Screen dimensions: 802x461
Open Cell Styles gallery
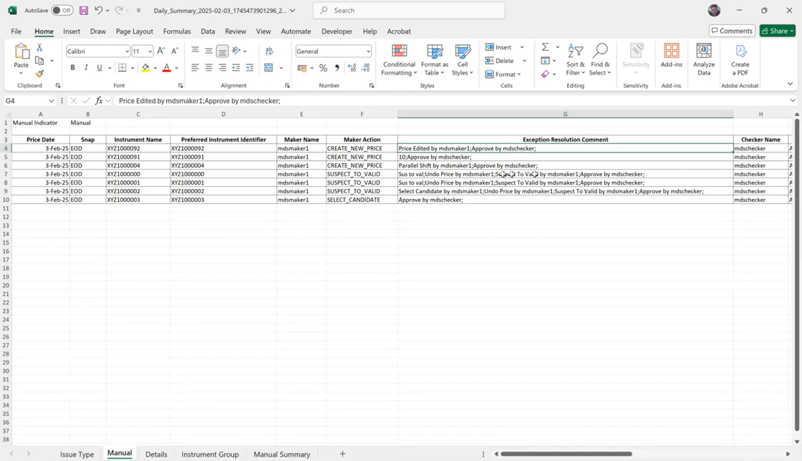pos(463,60)
